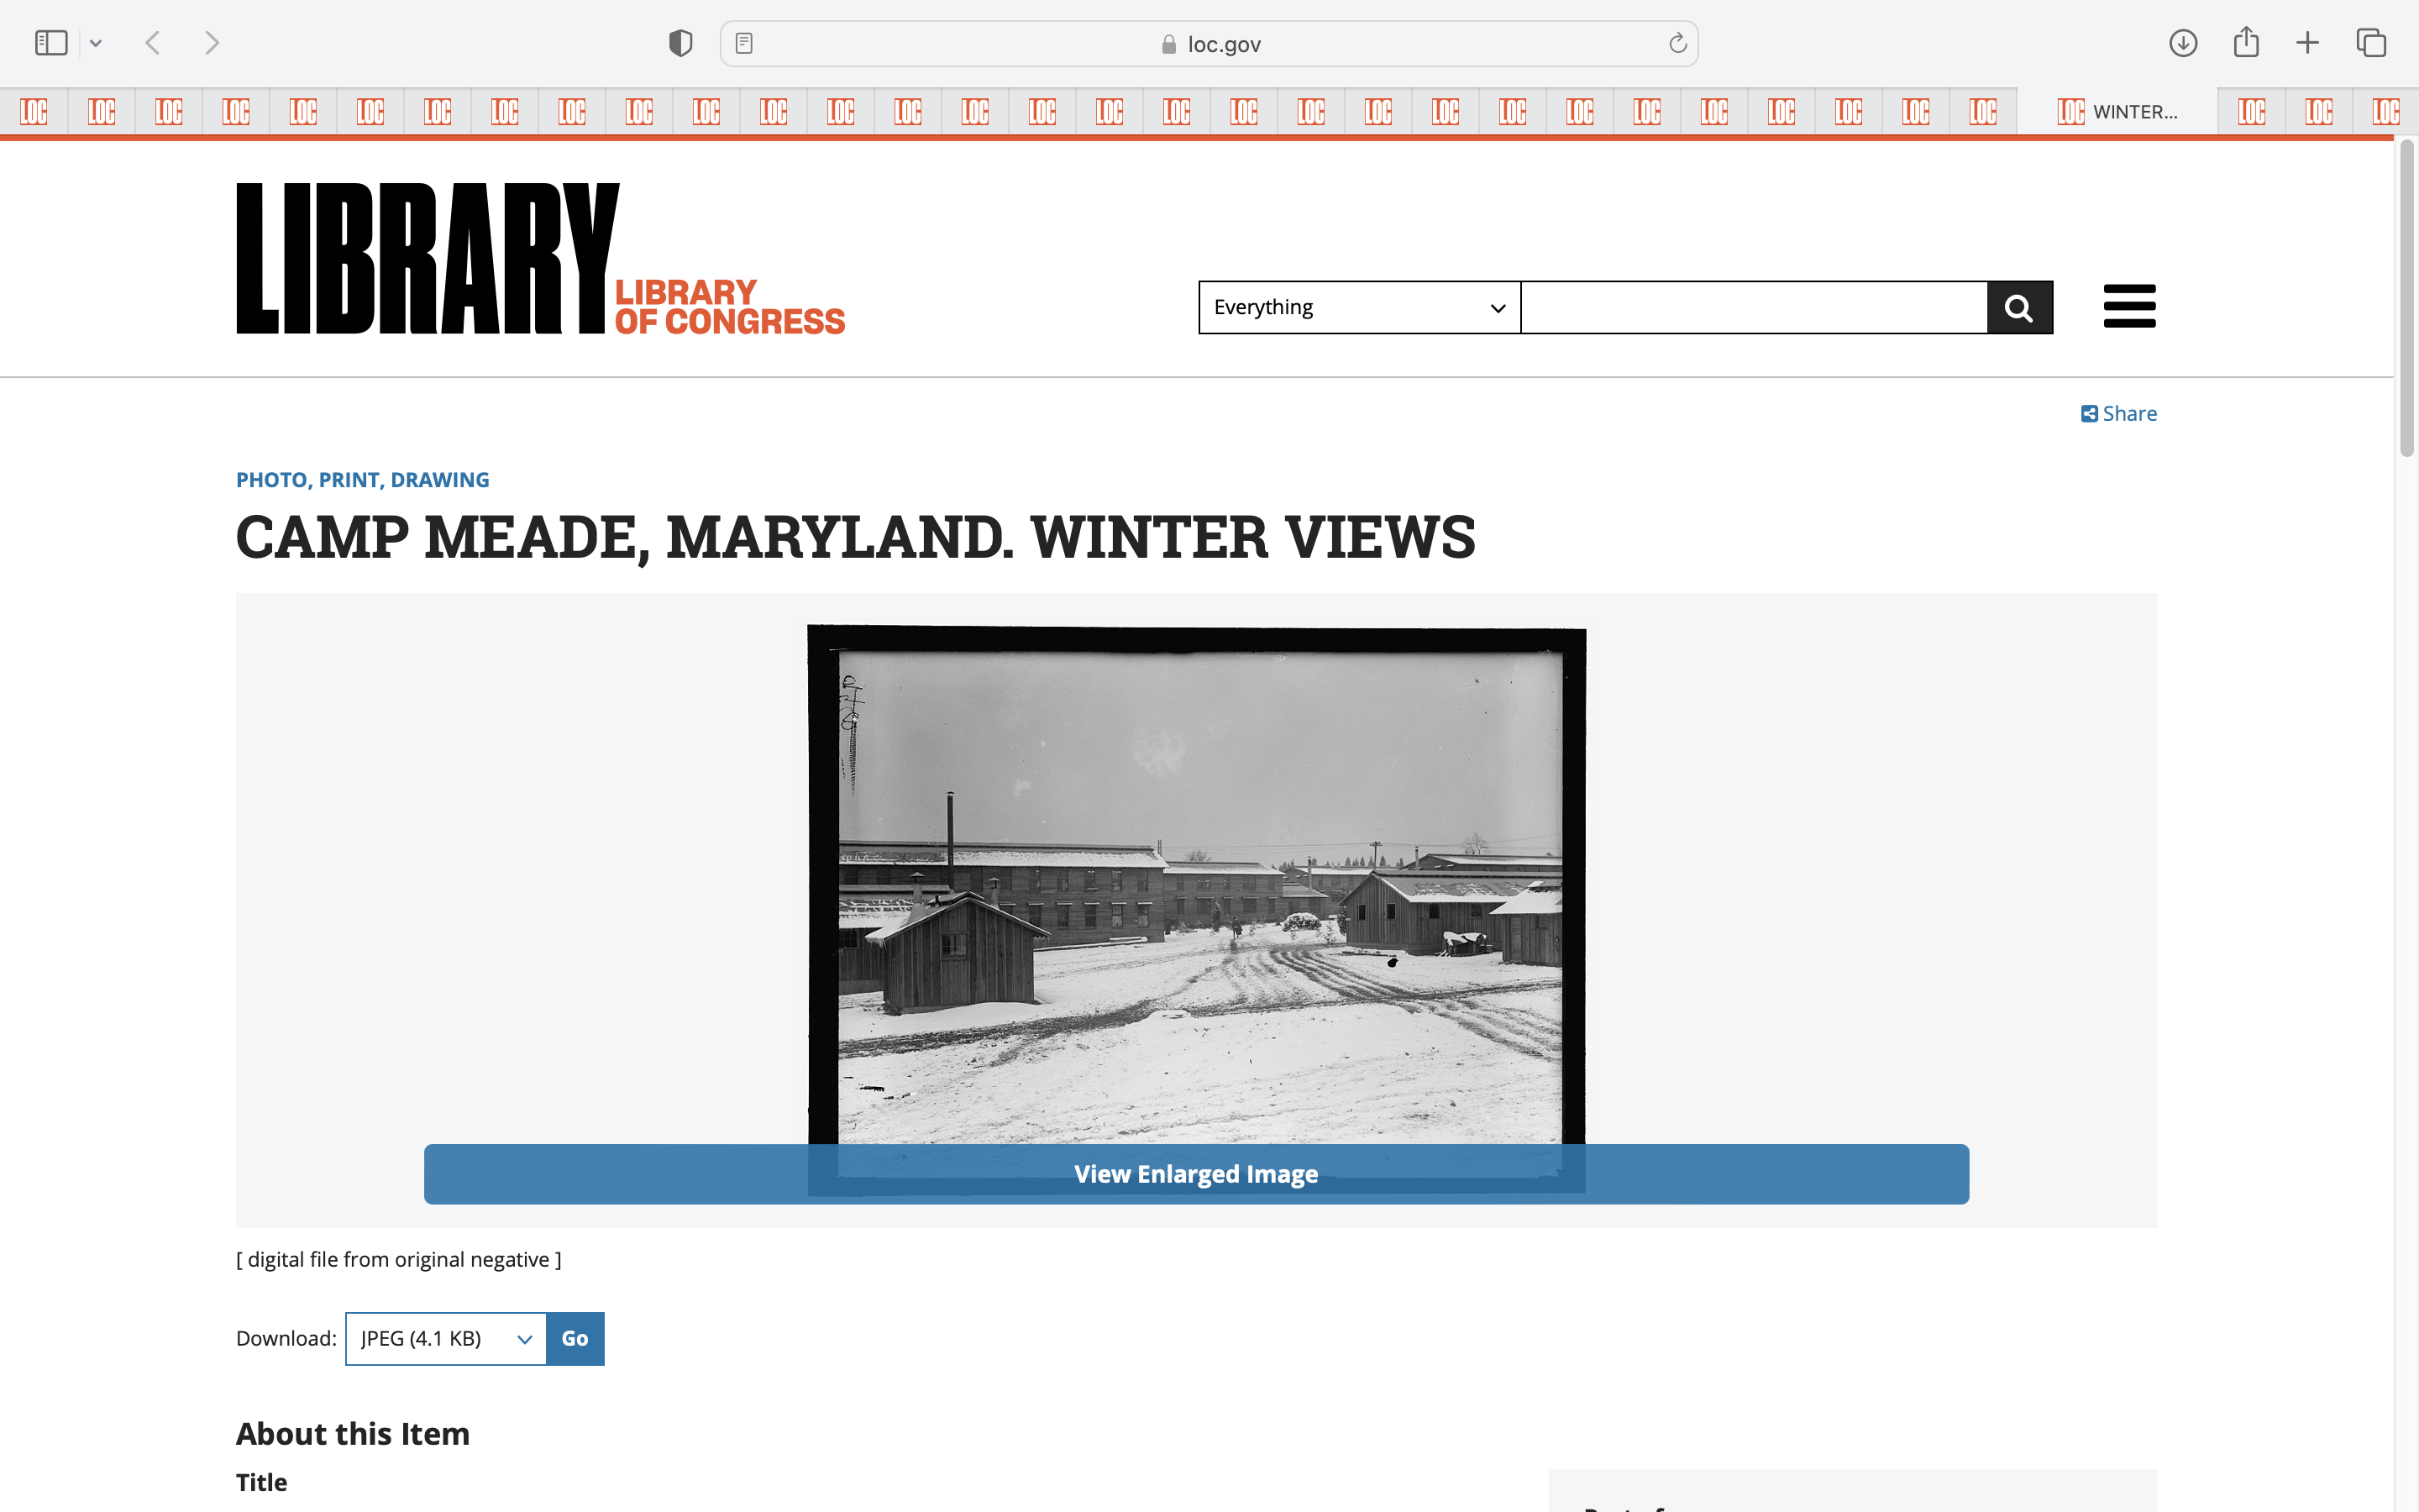Select the first LOC tab
The width and height of the screenshot is (2419, 1512).
[34, 112]
